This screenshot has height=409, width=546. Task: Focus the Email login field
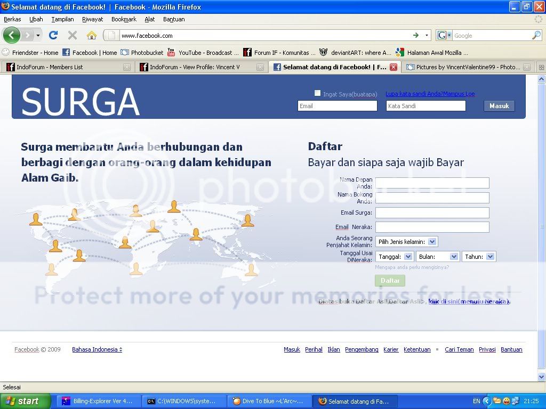tap(338, 106)
